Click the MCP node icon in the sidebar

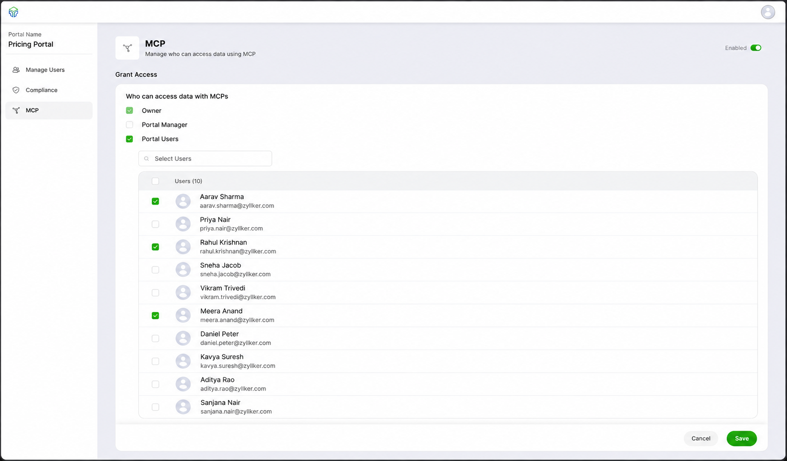click(16, 110)
